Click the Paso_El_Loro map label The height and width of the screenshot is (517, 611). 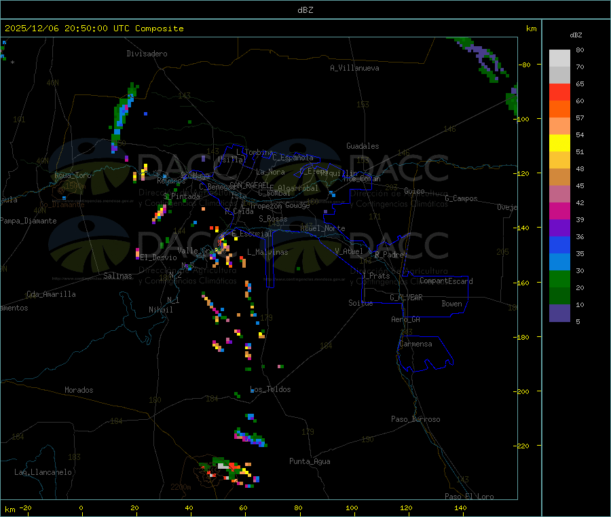(469, 497)
